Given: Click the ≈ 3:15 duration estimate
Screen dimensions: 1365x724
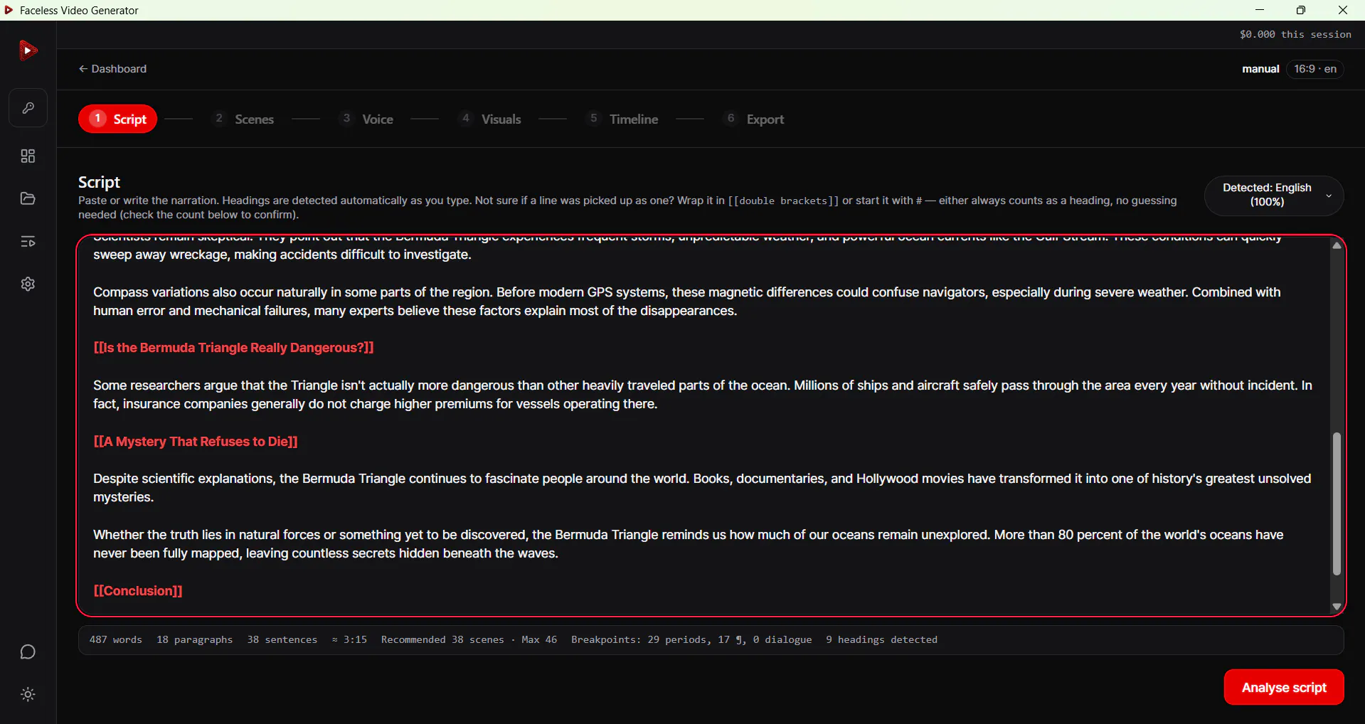Looking at the screenshot, I should [x=349, y=640].
